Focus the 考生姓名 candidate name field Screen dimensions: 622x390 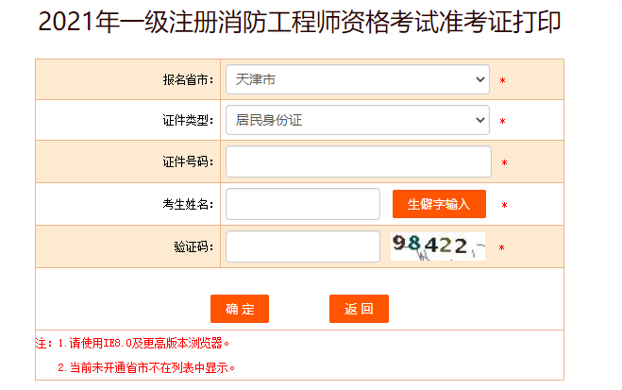pyautogui.click(x=303, y=204)
